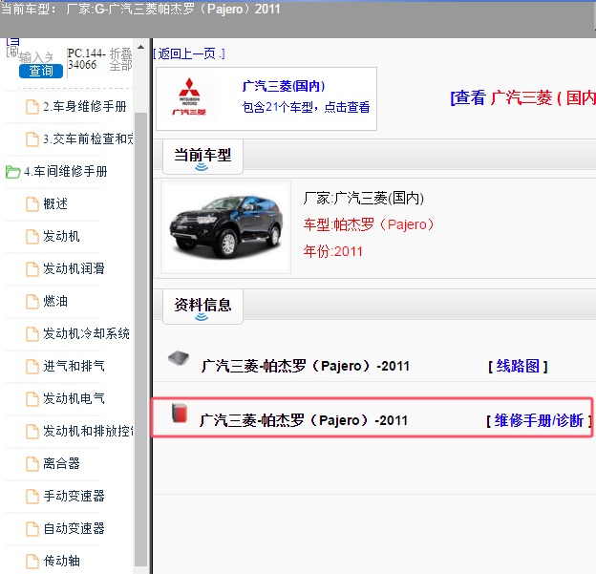The height and width of the screenshot is (574, 596).
Task: Click the red repair manual book icon
Action: point(180,414)
